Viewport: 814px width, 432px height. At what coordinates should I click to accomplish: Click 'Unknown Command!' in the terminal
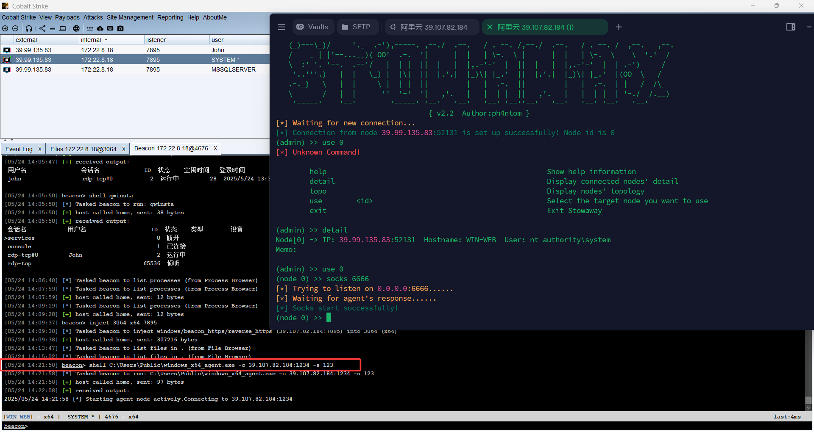[318, 152]
